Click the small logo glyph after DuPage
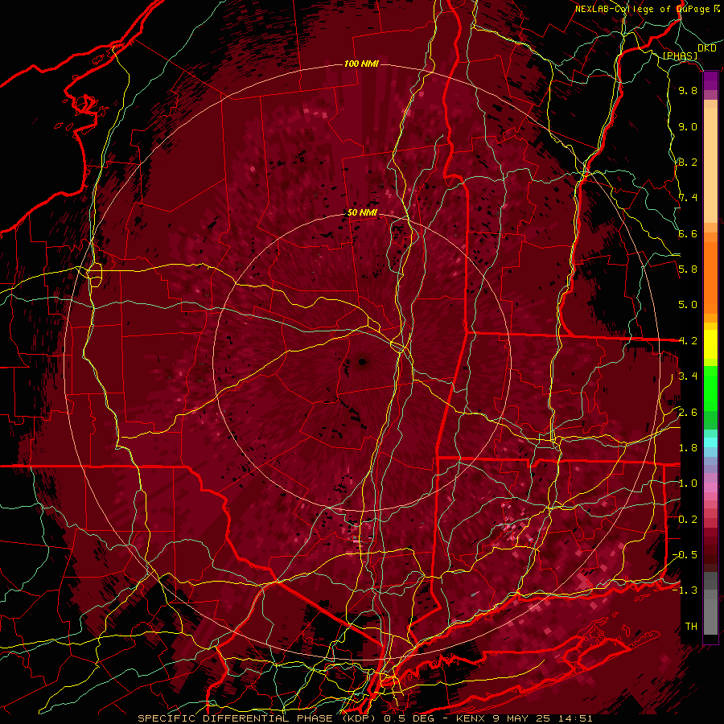 click(x=717, y=9)
